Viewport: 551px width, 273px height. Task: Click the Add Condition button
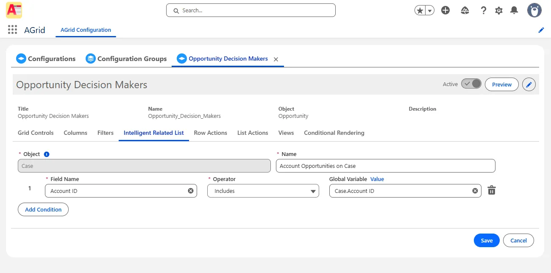pyautogui.click(x=43, y=209)
